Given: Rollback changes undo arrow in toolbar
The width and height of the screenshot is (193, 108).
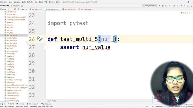Looking at the screenshot, I should [x=191, y=6].
